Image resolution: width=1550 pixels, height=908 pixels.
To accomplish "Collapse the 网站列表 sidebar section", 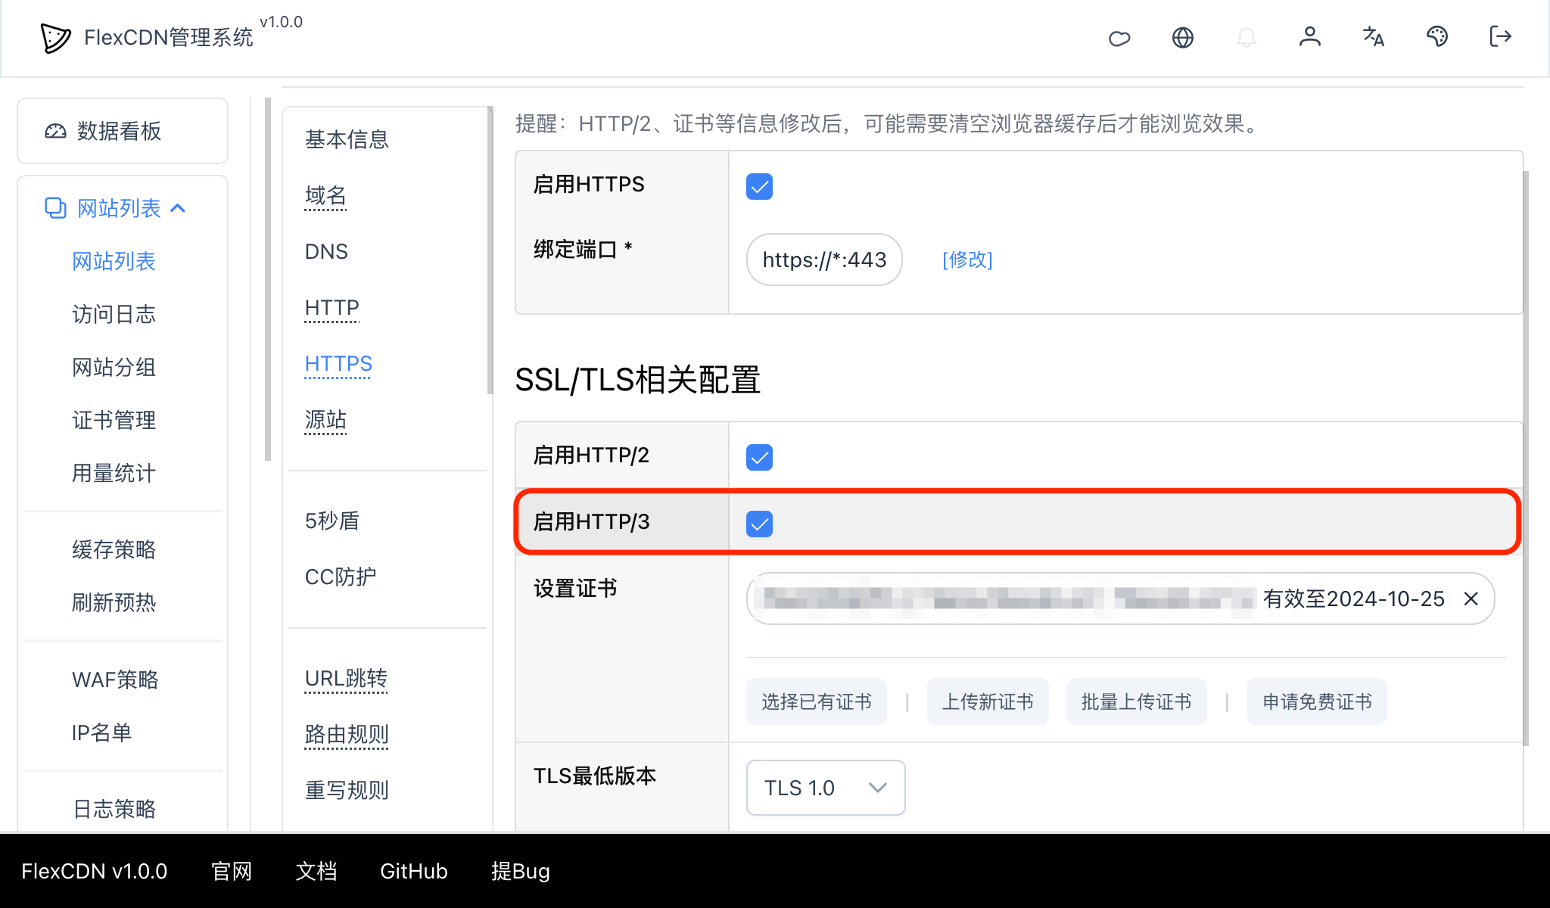I will [179, 208].
